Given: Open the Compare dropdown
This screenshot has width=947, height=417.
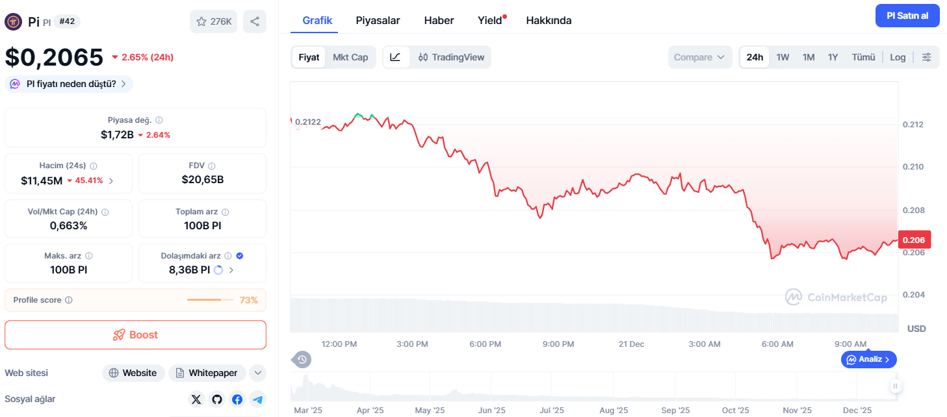Looking at the screenshot, I should 699,57.
